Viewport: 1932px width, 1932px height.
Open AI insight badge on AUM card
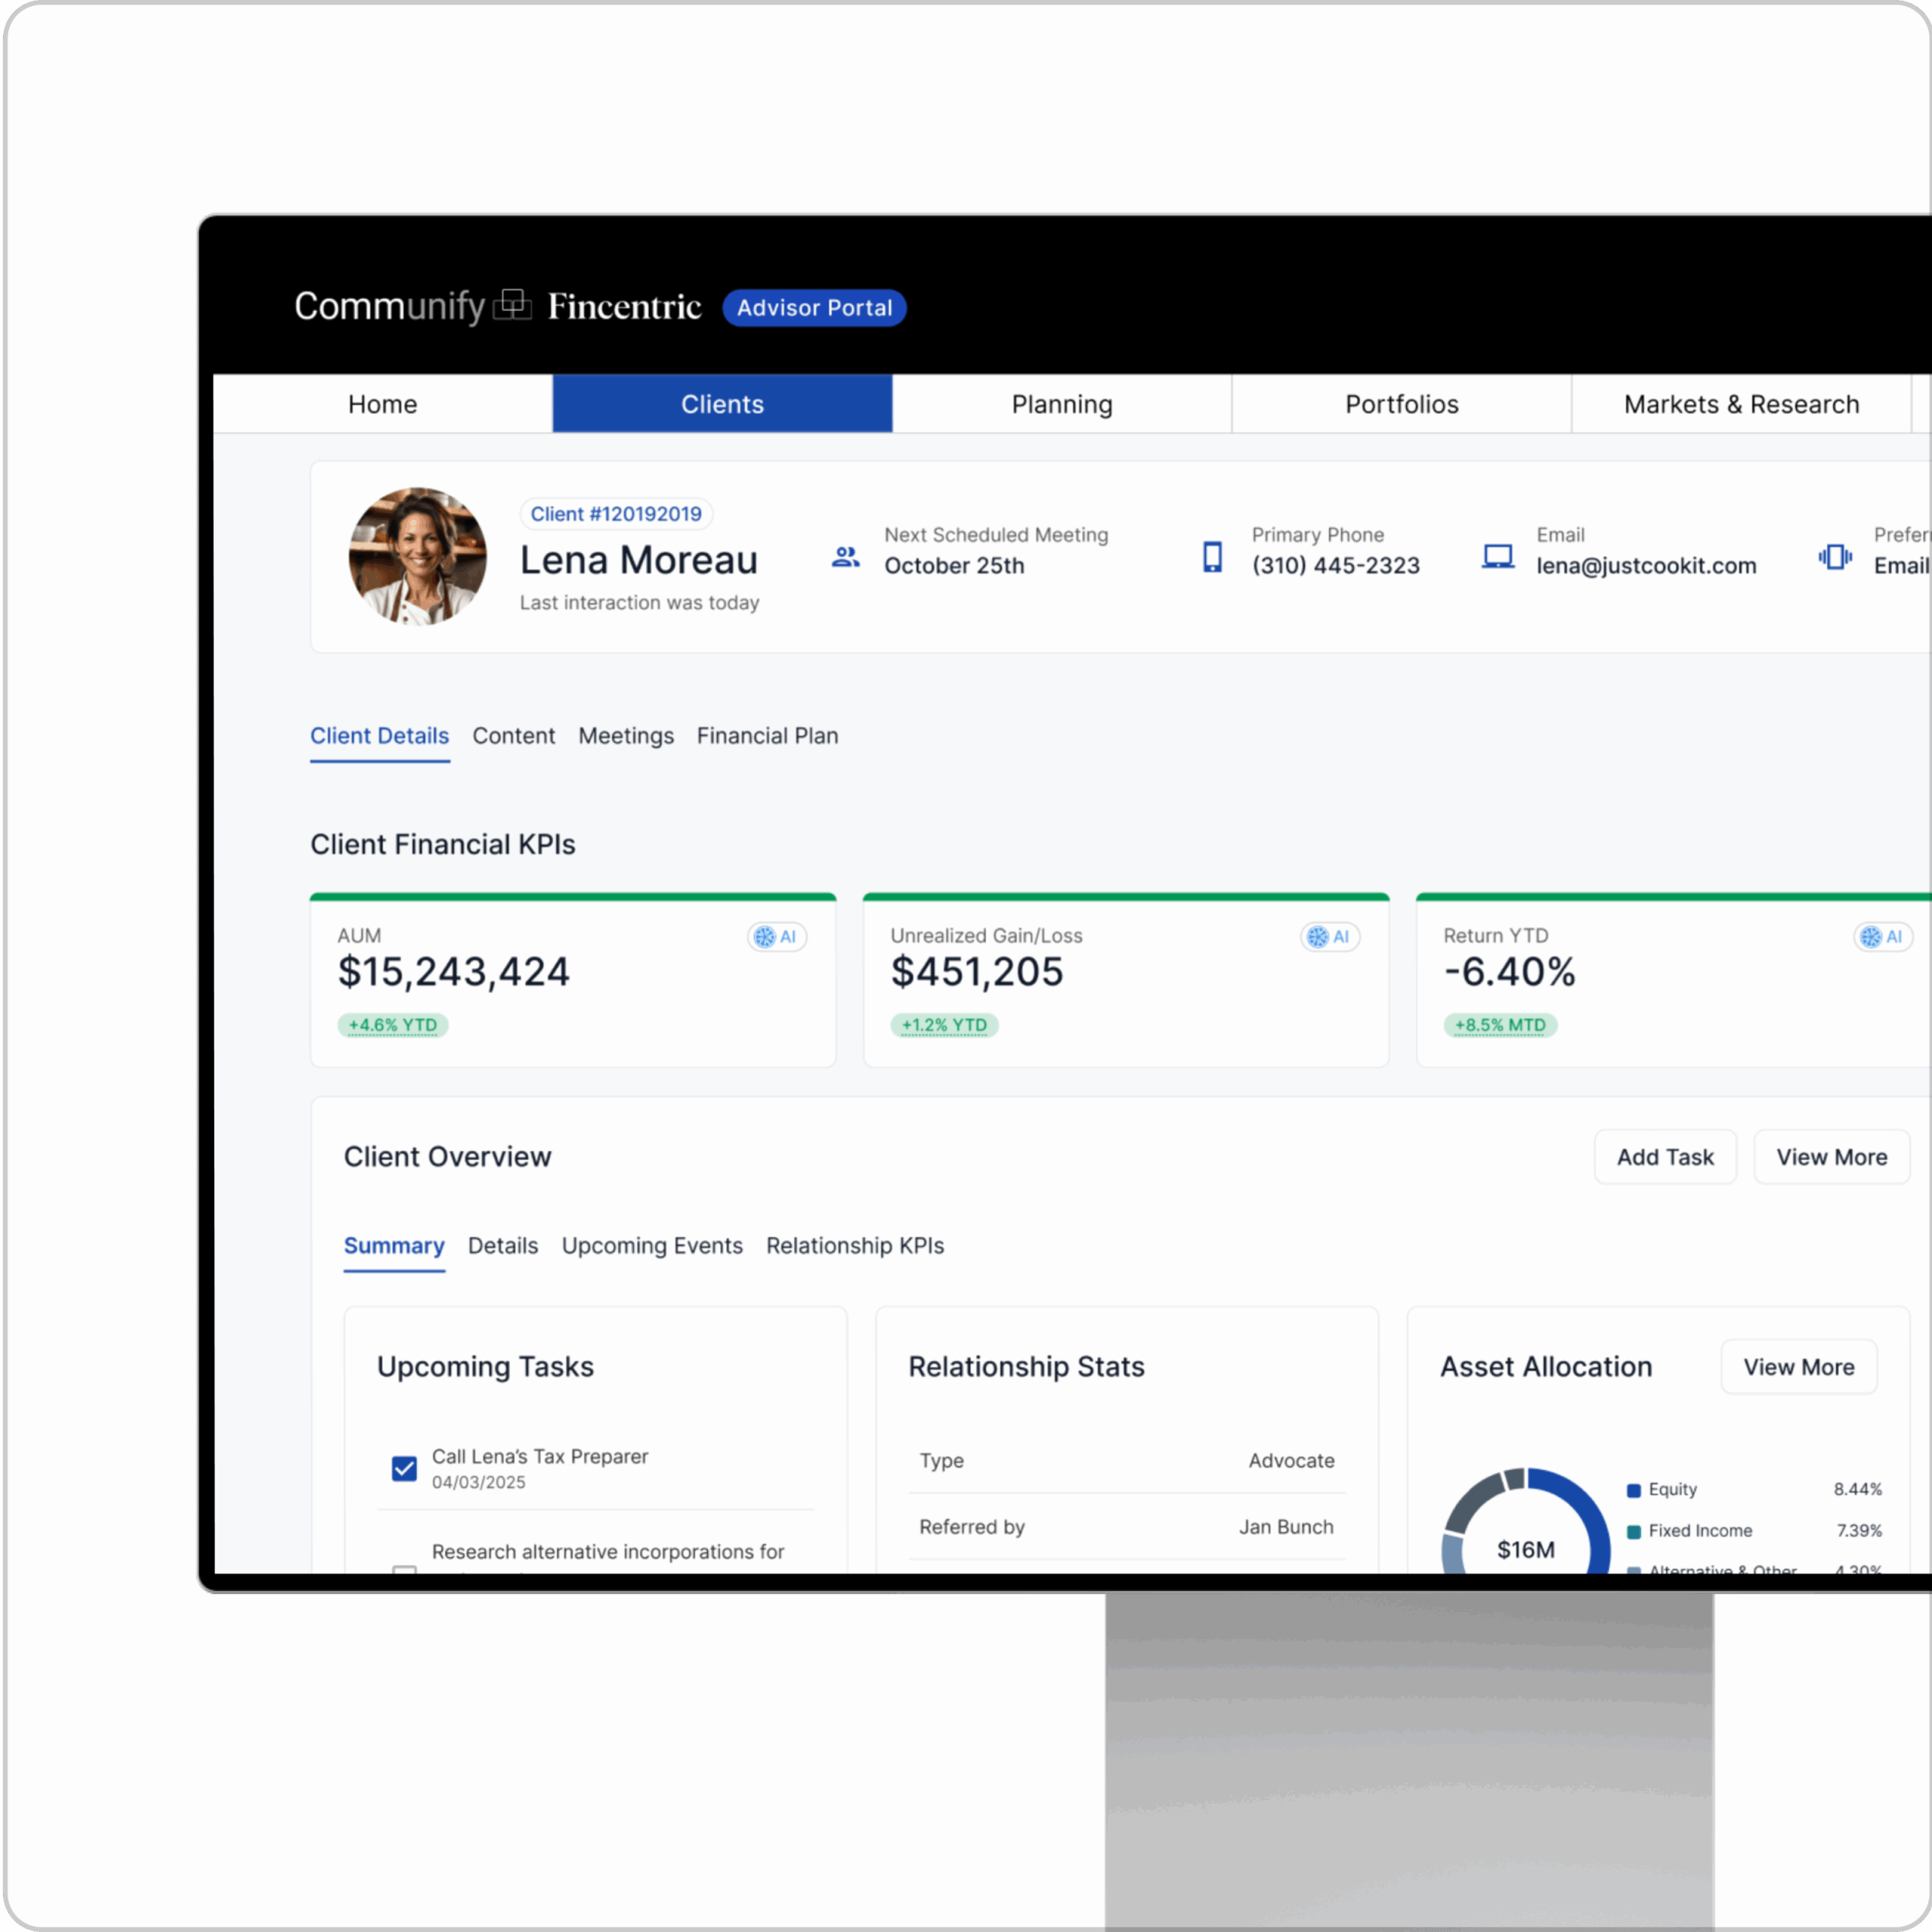tap(777, 937)
